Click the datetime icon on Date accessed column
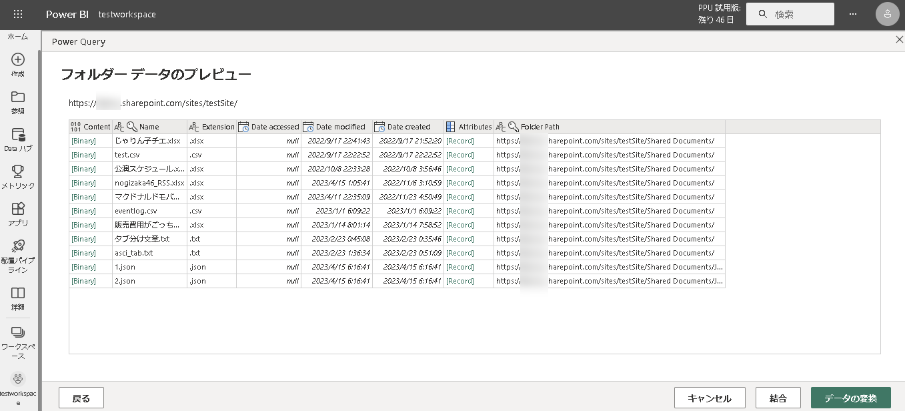905x411 pixels. (x=243, y=127)
